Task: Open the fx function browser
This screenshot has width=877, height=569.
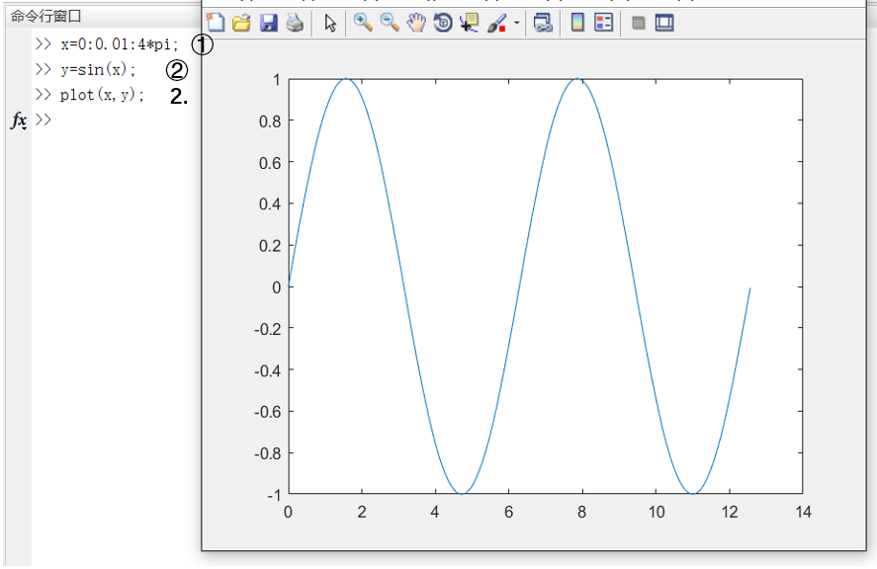Action: 19,120
